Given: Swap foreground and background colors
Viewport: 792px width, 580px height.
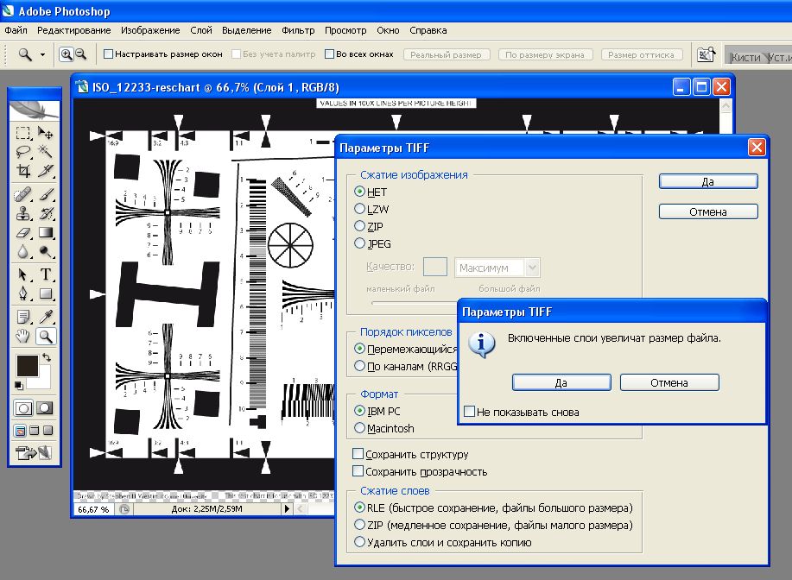Looking at the screenshot, I should tap(47, 357).
